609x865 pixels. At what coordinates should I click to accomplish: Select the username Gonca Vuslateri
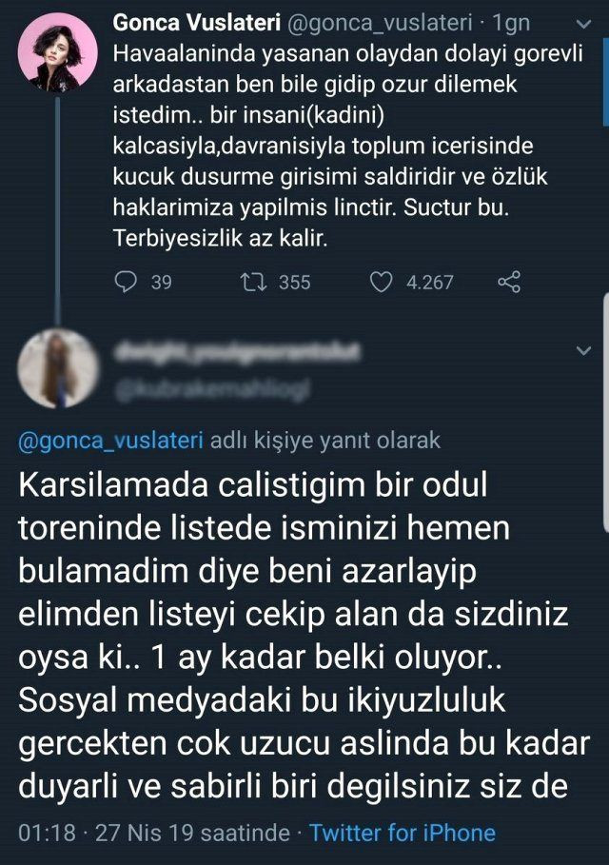click(x=201, y=24)
